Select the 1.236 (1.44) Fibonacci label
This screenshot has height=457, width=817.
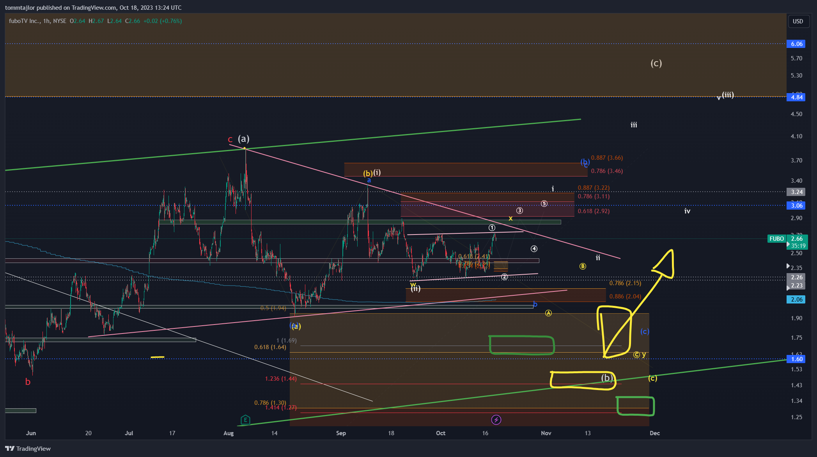coord(281,379)
